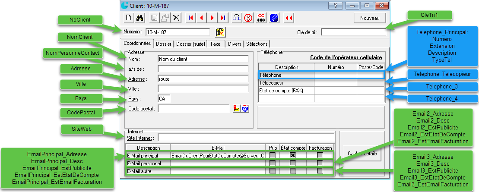Click the Nouveau button
479x192 pixels.
click(369, 18)
